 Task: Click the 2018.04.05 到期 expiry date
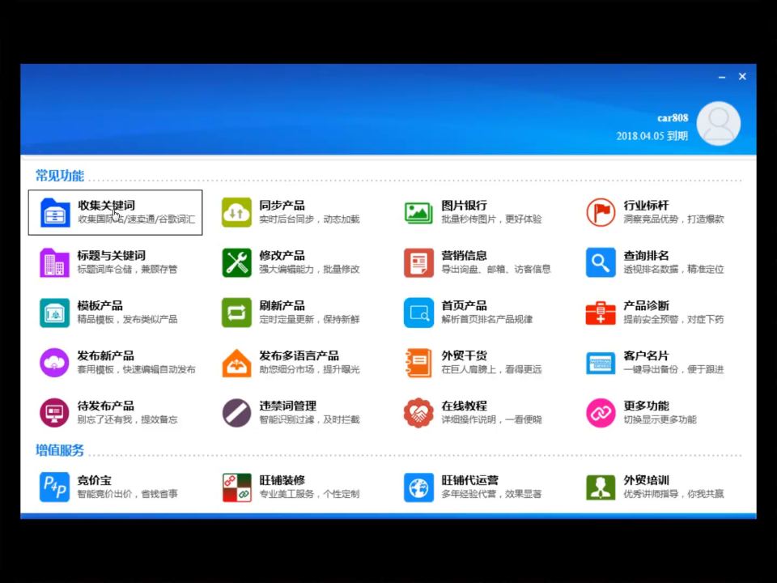[x=652, y=136]
